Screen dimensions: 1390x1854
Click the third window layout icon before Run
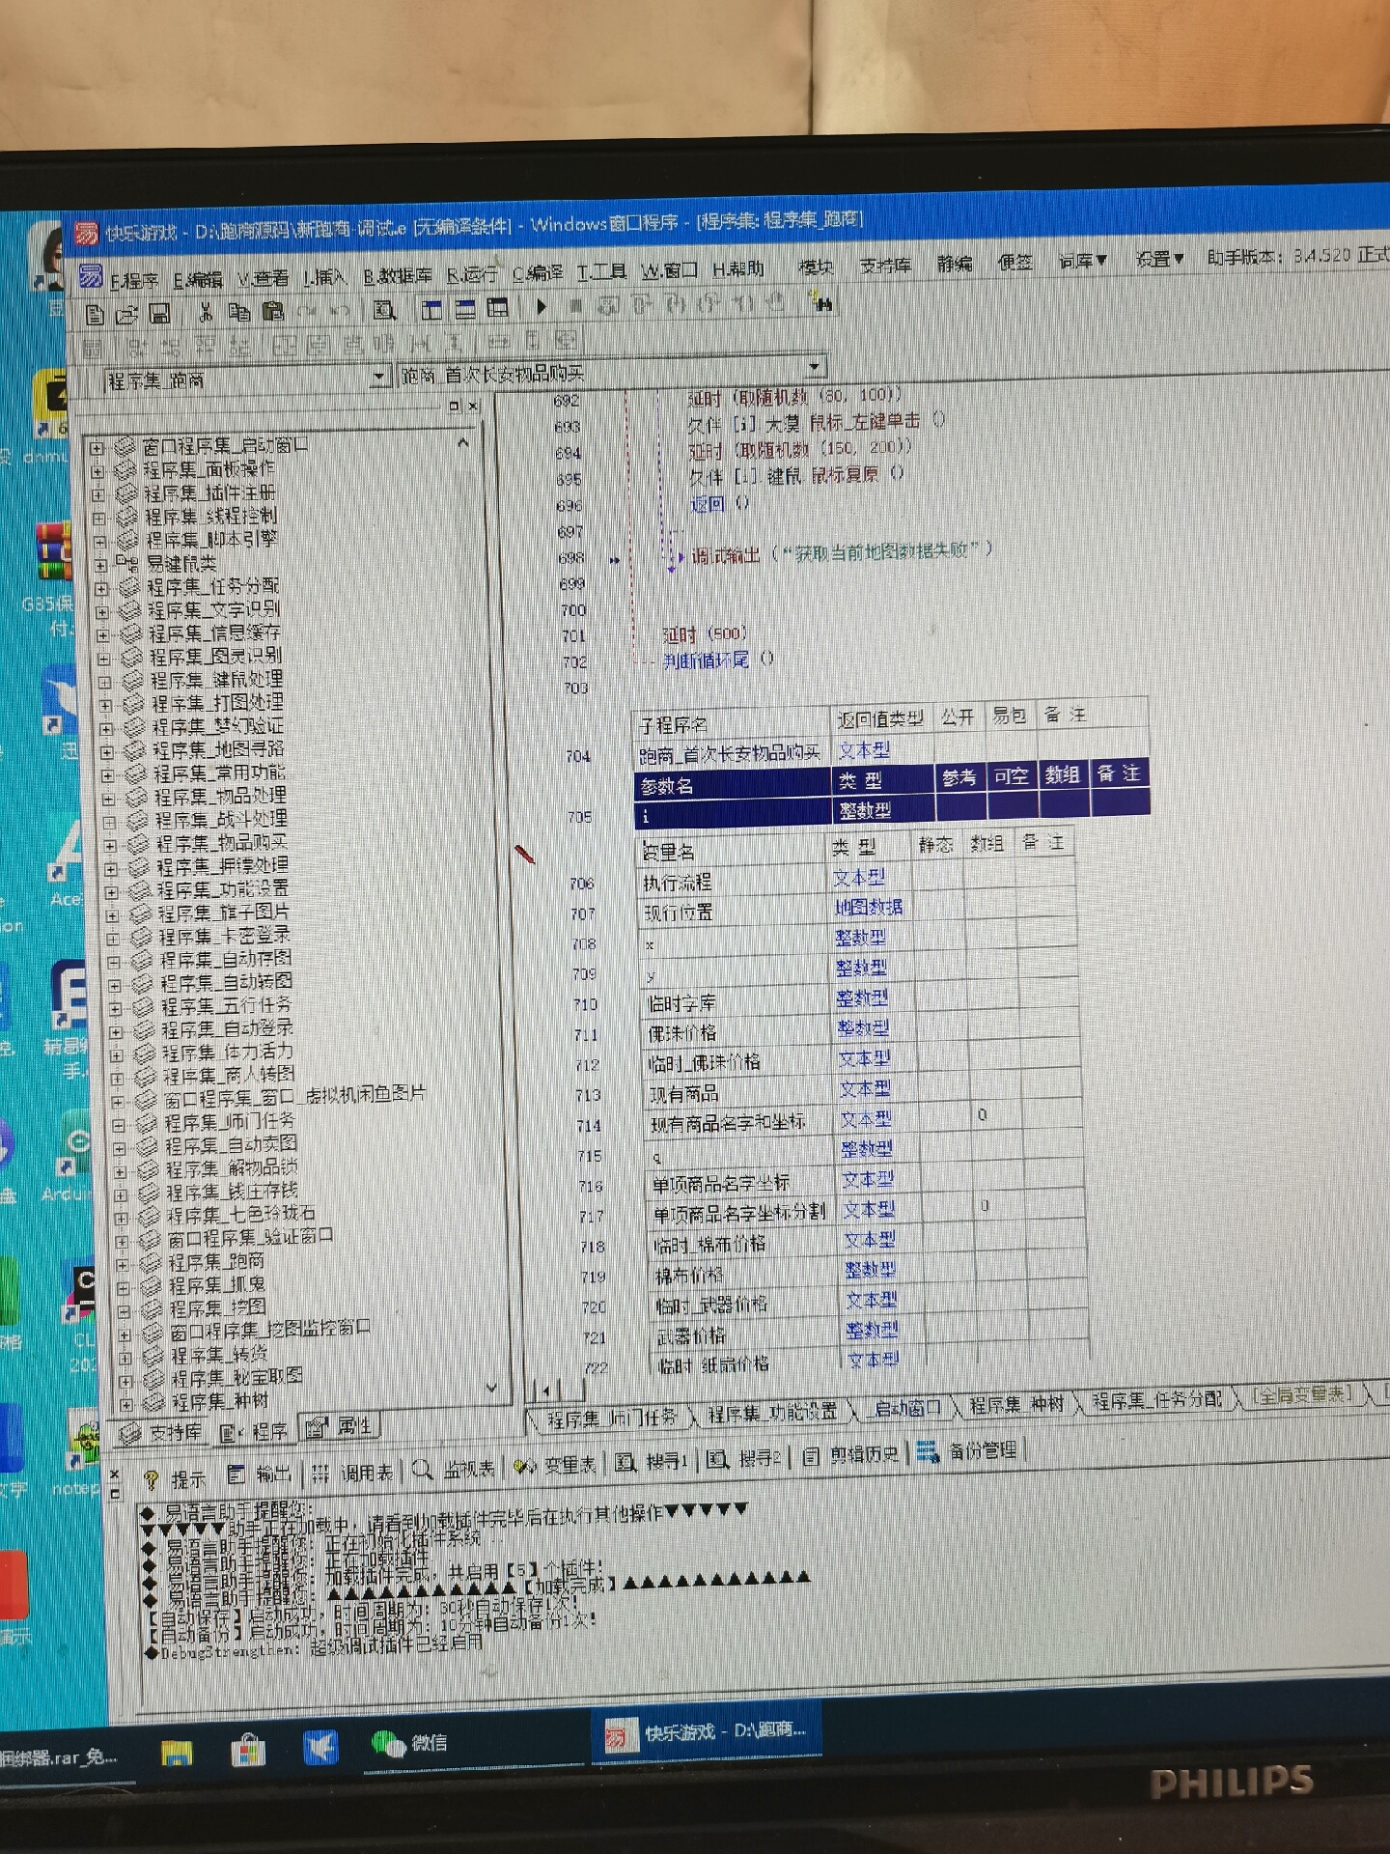[x=498, y=308]
